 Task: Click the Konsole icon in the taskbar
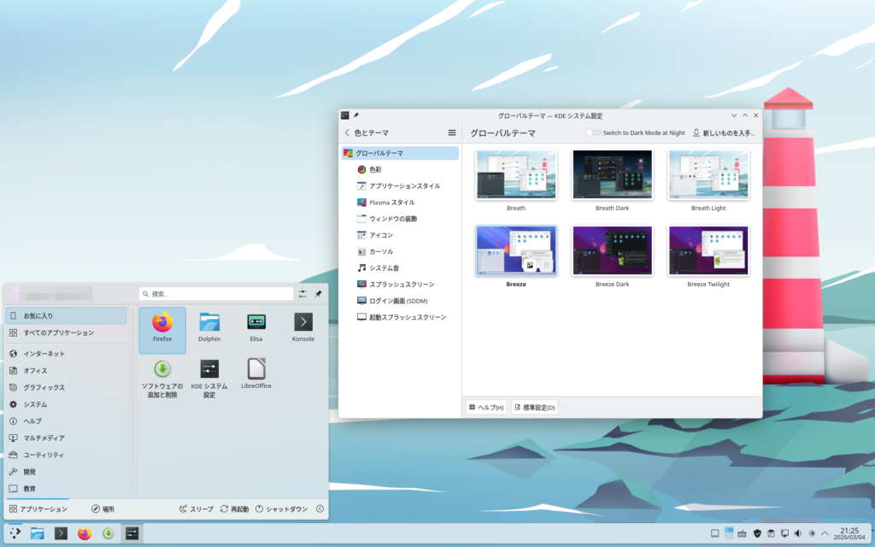pyautogui.click(x=61, y=533)
